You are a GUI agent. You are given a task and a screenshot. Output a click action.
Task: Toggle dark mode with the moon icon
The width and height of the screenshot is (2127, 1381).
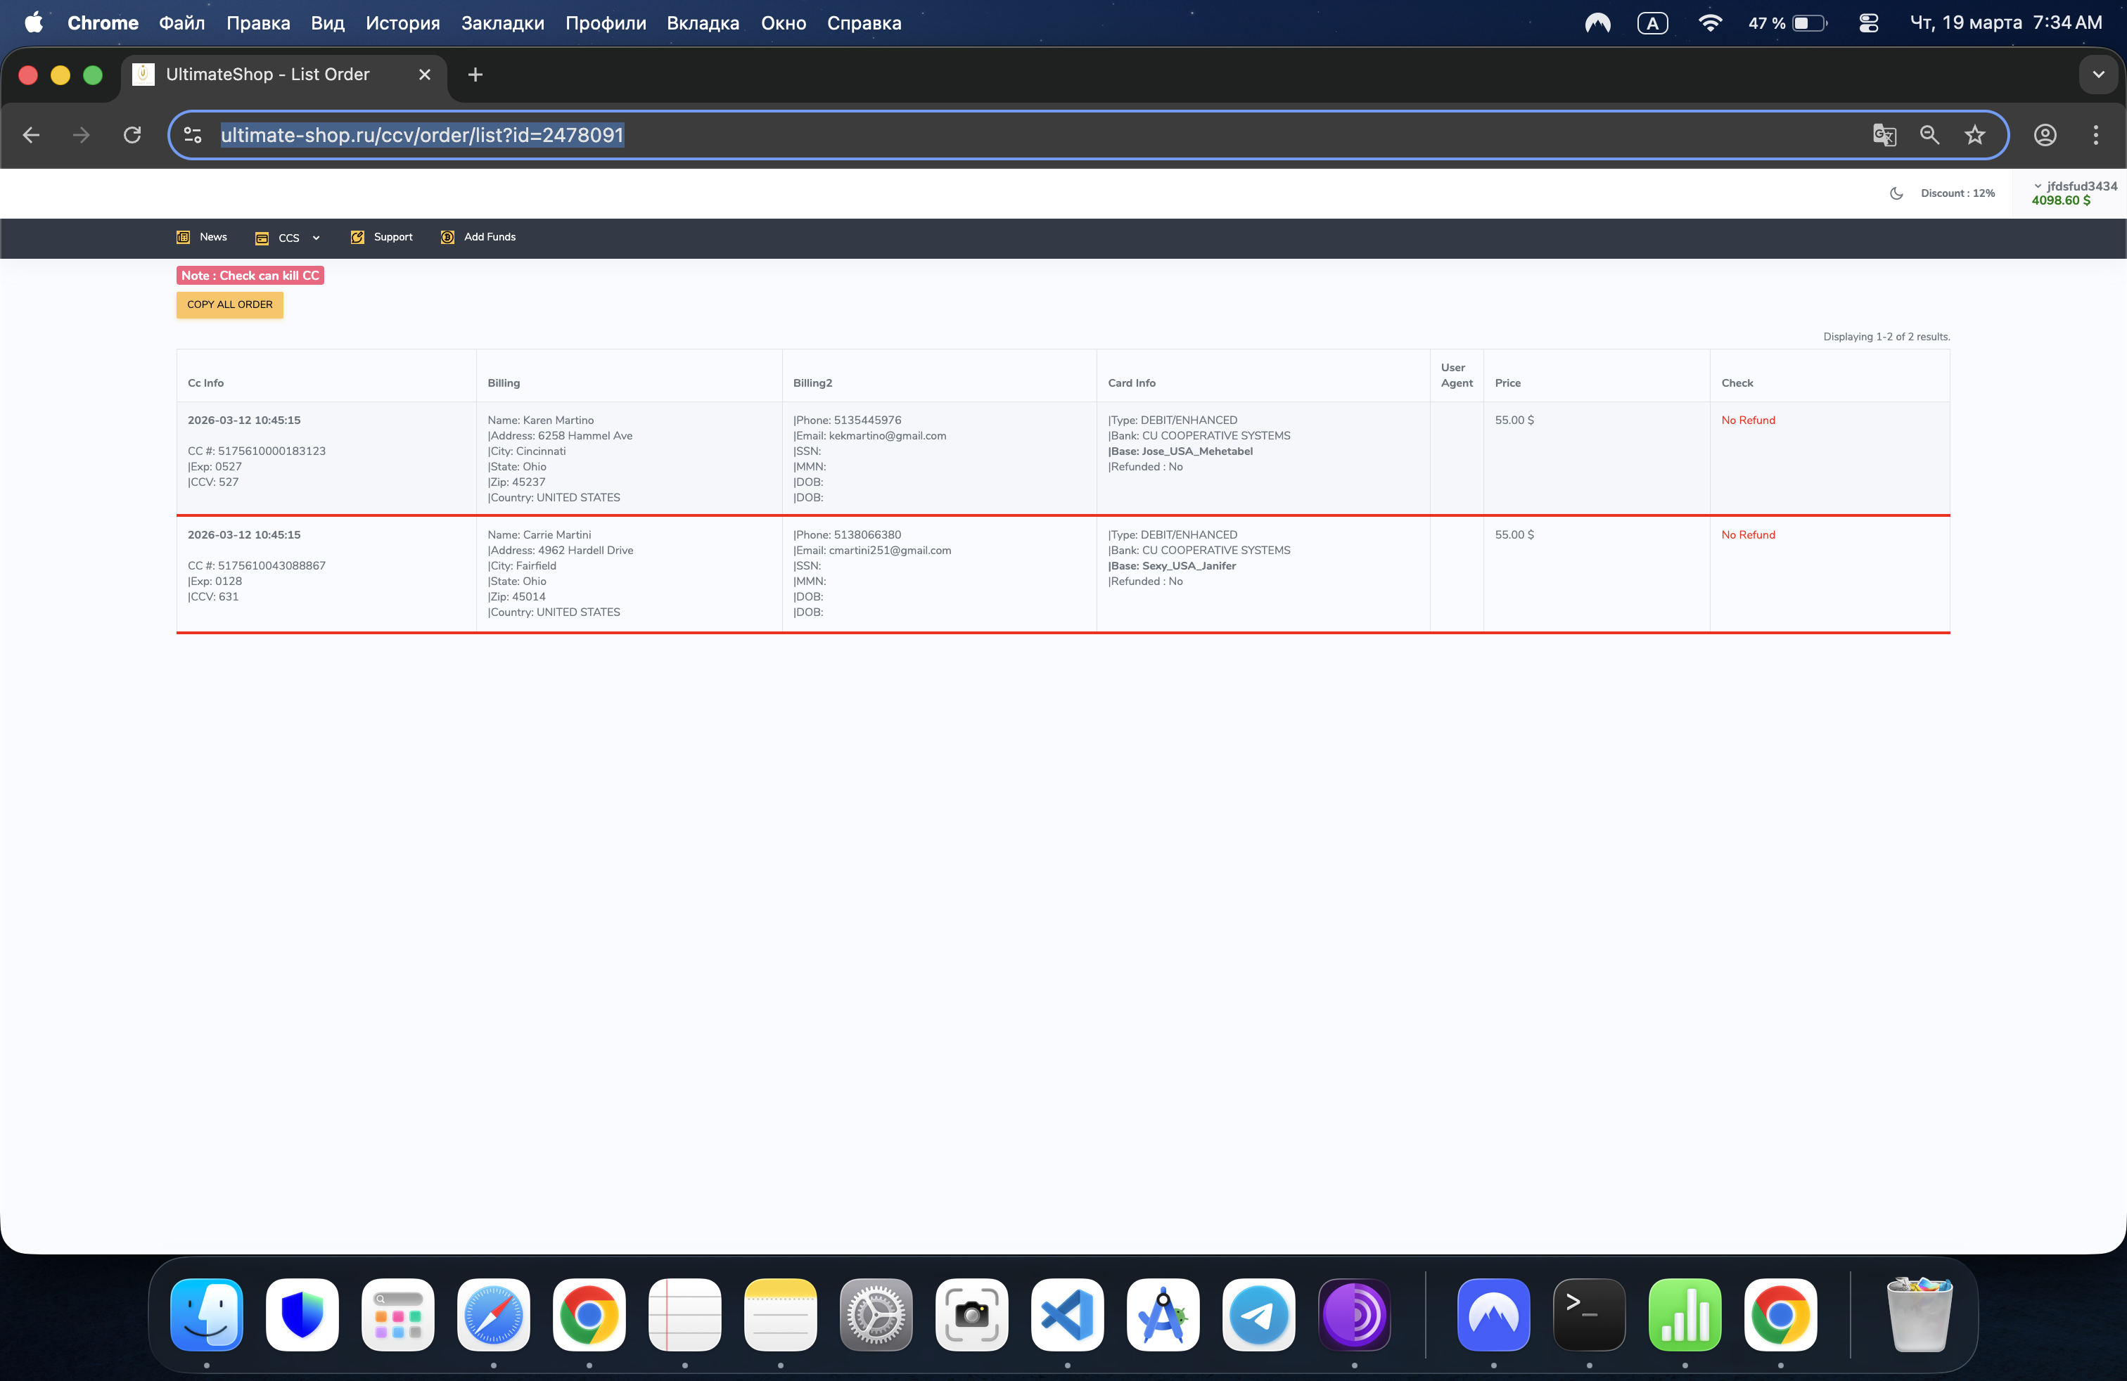click(x=1896, y=193)
